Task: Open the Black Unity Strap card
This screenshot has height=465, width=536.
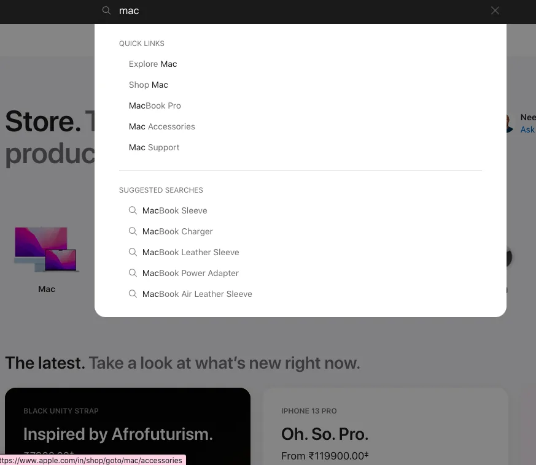Action: (128, 426)
